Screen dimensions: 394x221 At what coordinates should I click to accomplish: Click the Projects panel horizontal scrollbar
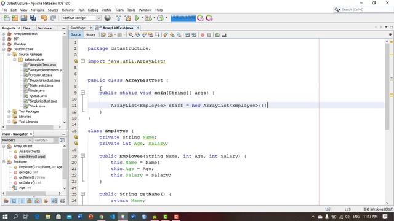pyautogui.click(x=30, y=127)
